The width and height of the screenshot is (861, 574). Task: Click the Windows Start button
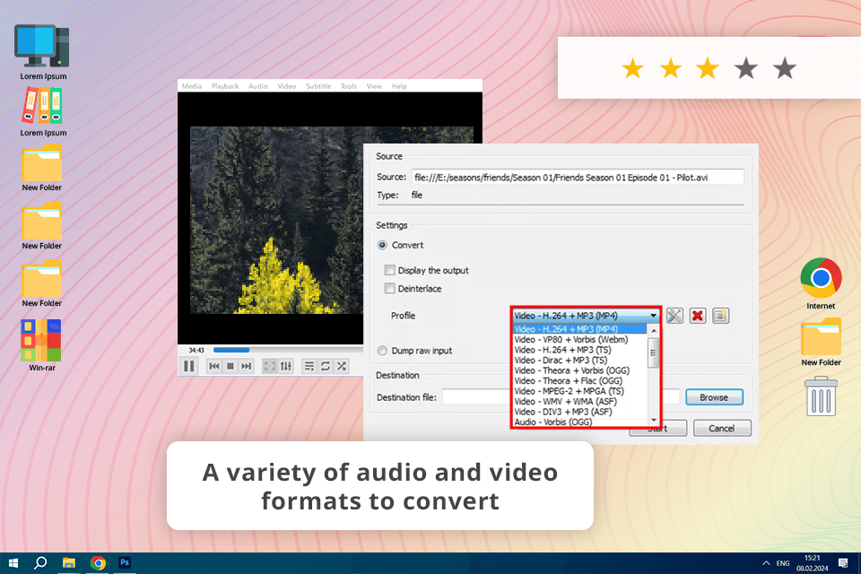(13, 563)
